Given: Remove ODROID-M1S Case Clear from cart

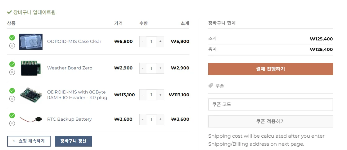Looking at the screenshot, I should pos(12,46).
